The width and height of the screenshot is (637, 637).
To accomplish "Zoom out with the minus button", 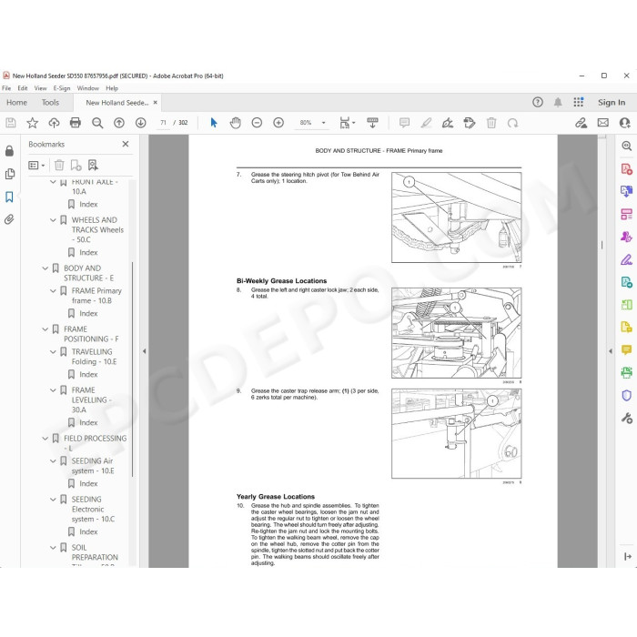I will pyautogui.click(x=257, y=123).
